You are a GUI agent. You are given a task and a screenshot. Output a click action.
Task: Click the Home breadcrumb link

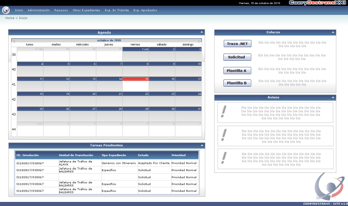(9, 18)
